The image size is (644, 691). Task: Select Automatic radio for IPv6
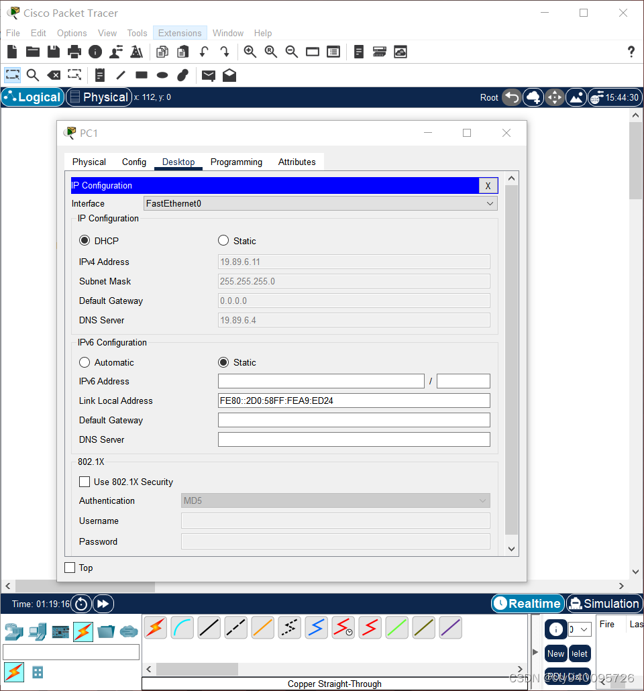pos(85,362)
